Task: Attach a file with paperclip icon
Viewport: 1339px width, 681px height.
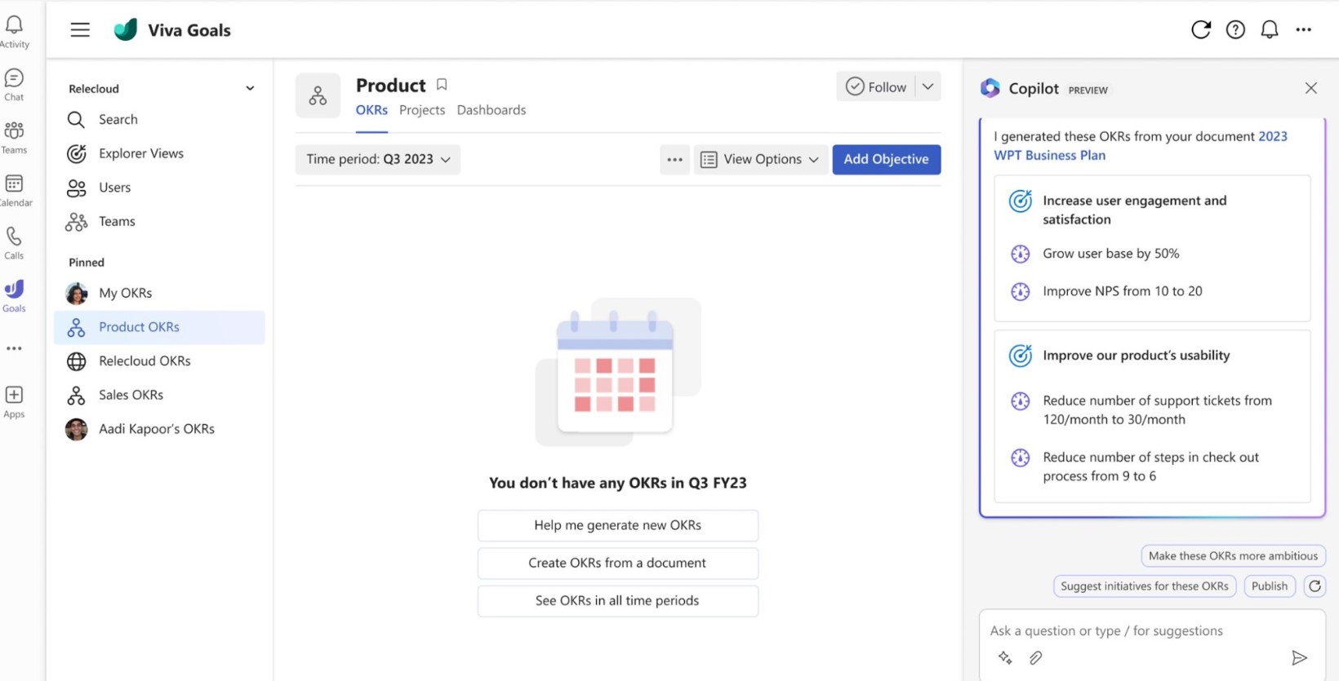Action: [1035, 657]
